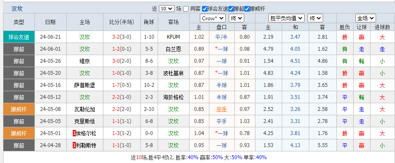Click the 进球数 column header
This screenshot has width=395, height=163.
383,27
